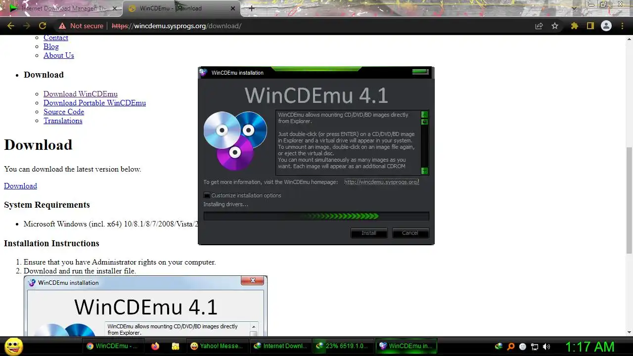633x356 pixels.
Task: Click the page scrollbar down arrow
Action: [629, 332]
